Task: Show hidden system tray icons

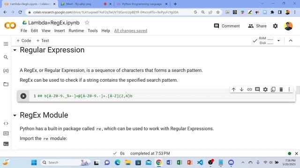Action: click(243, 162)
